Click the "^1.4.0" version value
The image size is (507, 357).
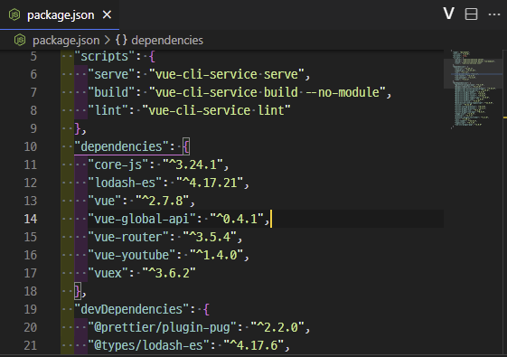217,256
